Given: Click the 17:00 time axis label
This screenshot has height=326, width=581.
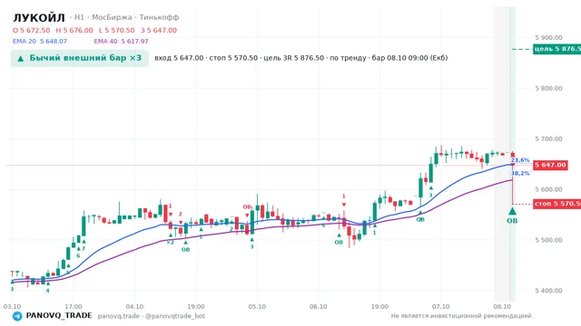Looking at the screenshot, I should tap(74, 307).
